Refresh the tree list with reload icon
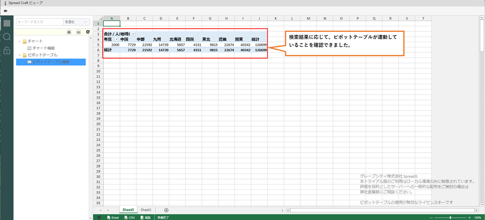The width and height of the screenshot is (485, 220). point(88,32)
